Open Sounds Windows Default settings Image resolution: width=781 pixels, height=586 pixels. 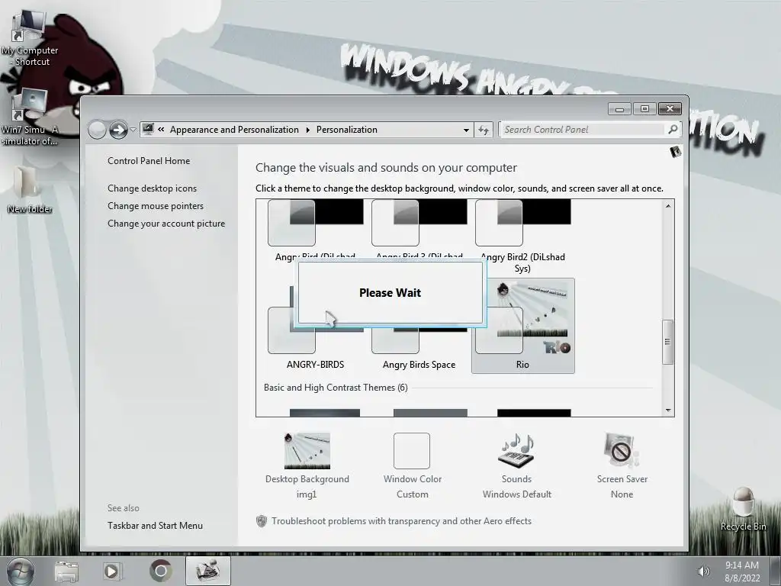516,465
